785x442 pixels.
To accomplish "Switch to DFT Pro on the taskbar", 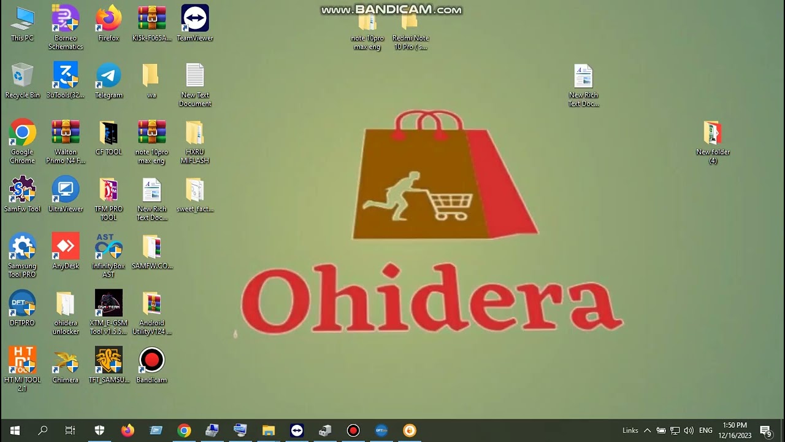I will coord(381,430).
